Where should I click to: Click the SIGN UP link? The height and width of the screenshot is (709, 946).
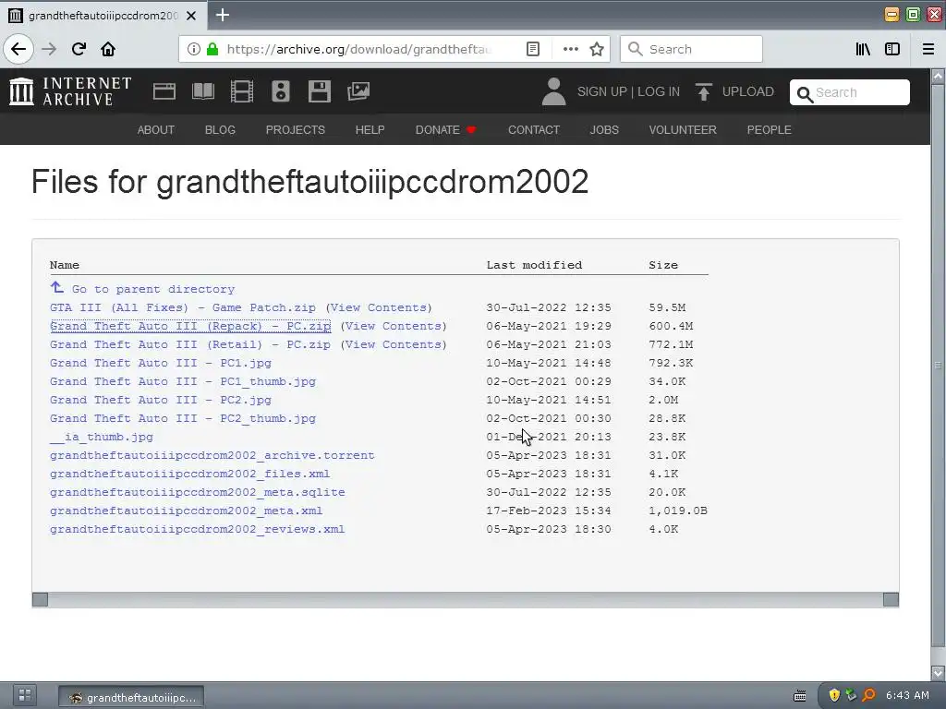[x=601, y=91]
